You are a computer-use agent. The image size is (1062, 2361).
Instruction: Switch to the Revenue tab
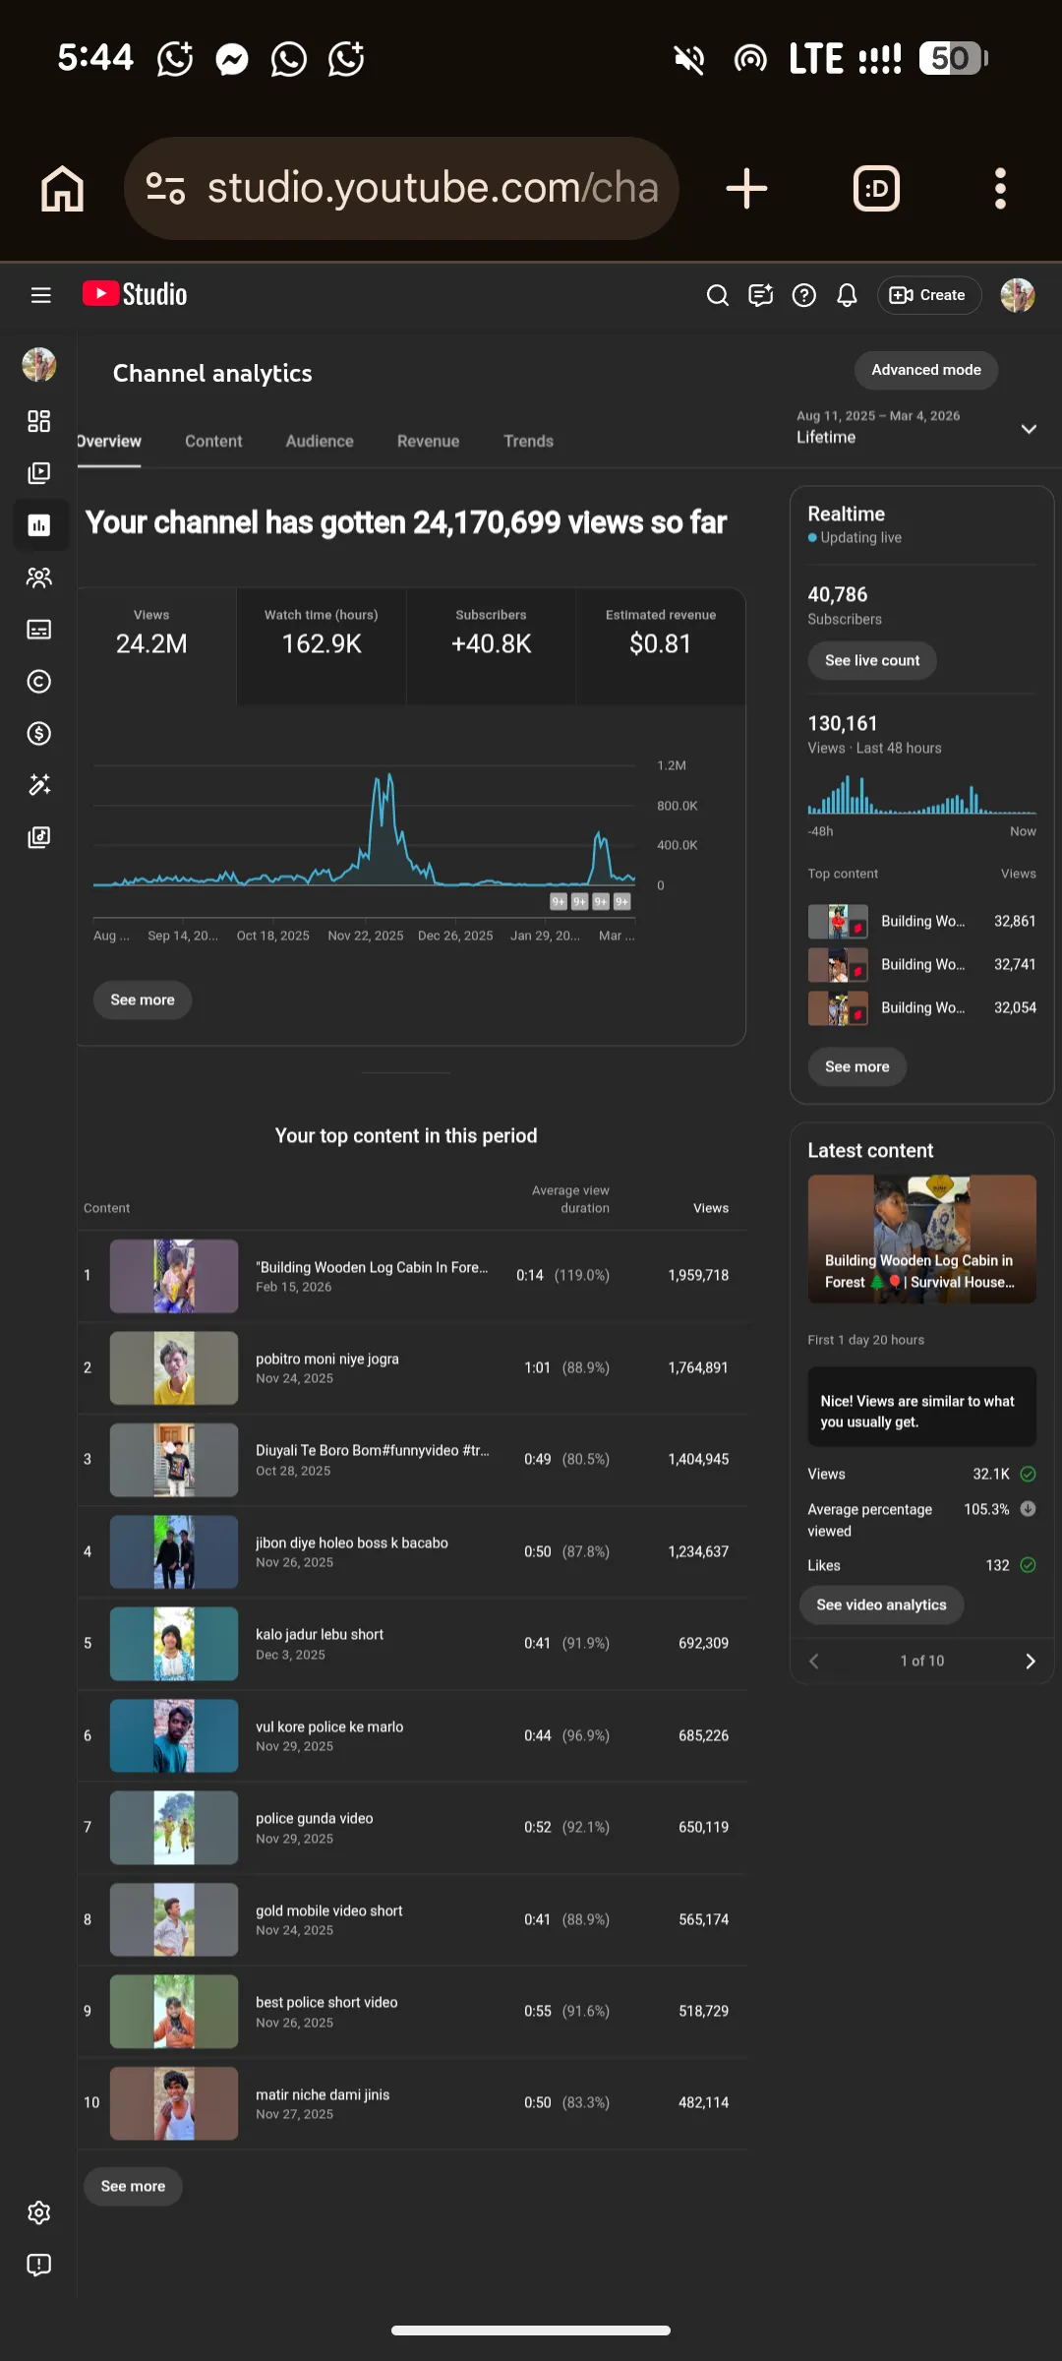point(428,441)
